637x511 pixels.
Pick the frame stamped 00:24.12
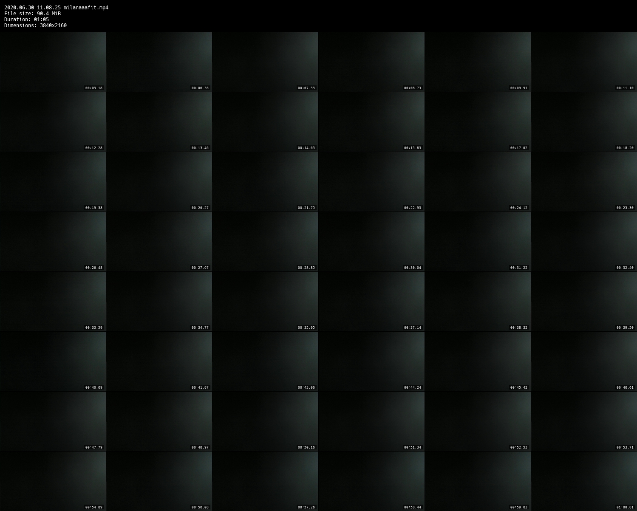[x=478, y=182]
